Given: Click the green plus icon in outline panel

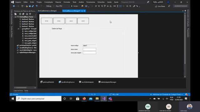Looking at the screenshot, I should click(x=20, y=14).
